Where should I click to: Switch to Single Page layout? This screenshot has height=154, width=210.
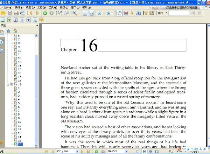pos(138,152)
